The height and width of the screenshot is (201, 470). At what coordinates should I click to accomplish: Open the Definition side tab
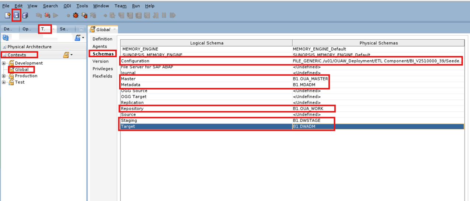102,39
